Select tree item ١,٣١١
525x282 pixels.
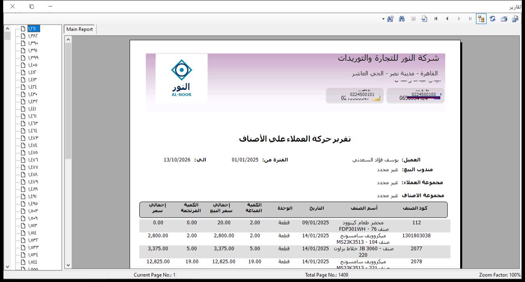[x=34, y=29]
